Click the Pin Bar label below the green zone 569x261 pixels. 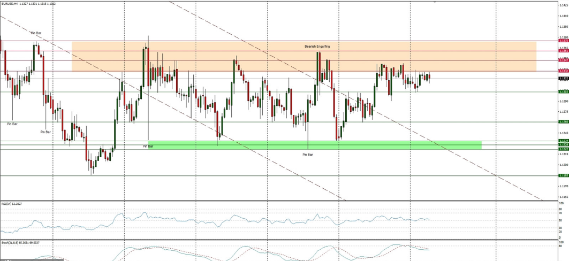point(307,155)
